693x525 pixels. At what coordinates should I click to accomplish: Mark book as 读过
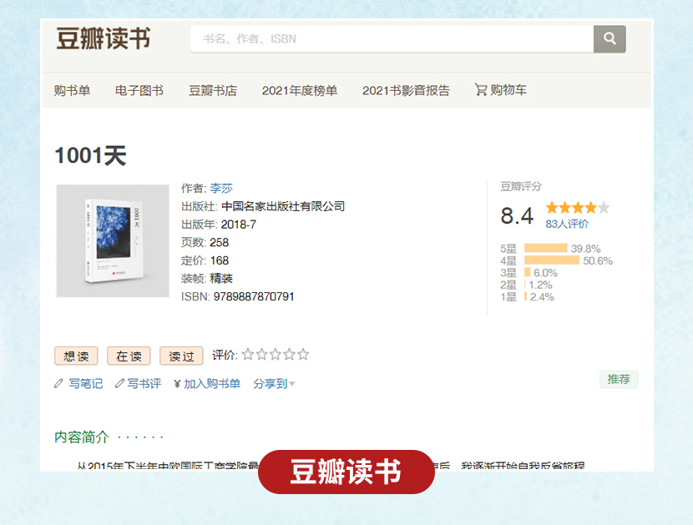click(x=181, y=356)
